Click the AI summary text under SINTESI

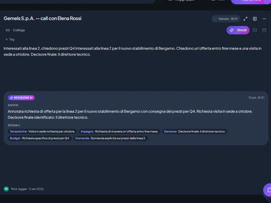(x=130, y=115)
